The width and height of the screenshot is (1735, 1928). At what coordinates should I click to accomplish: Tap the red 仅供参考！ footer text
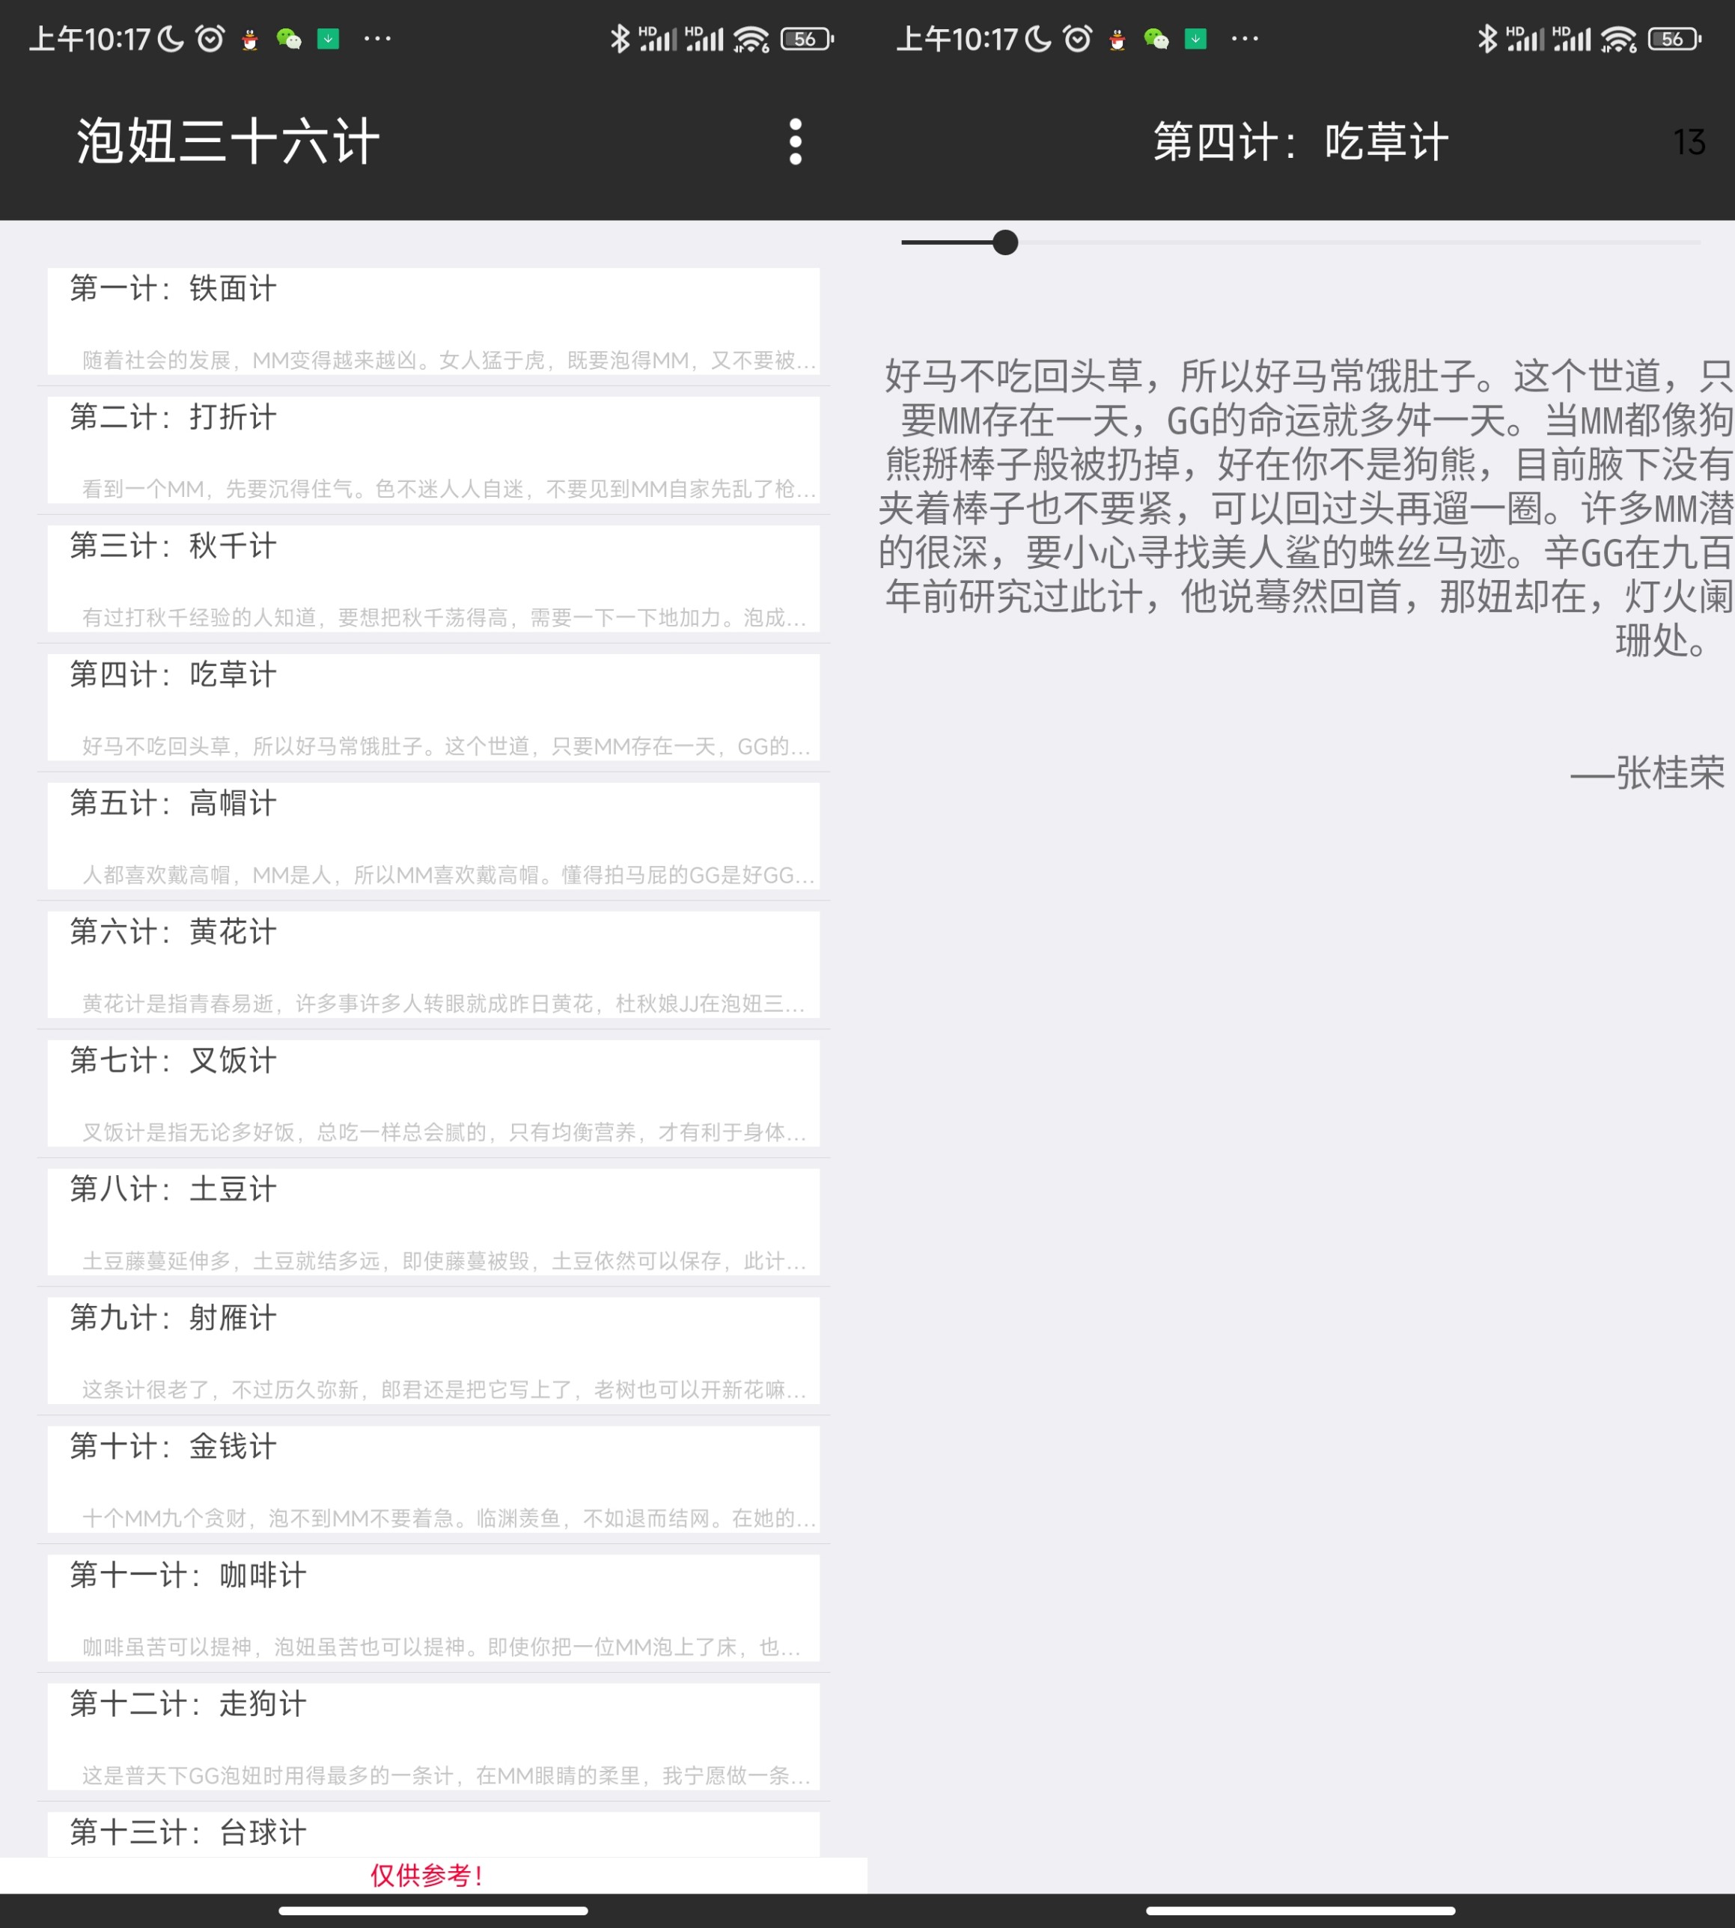(x=428, y=1876)
